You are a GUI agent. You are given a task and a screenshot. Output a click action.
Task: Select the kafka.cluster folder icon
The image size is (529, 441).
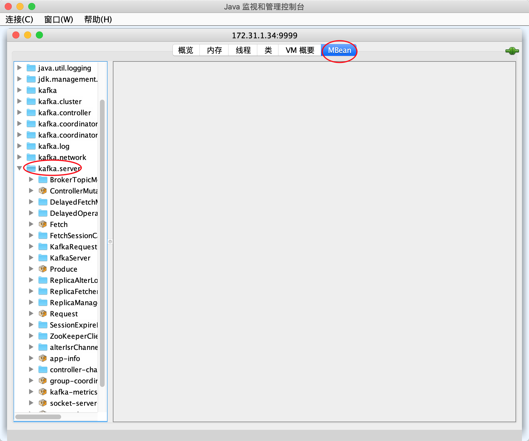click(x=31, y=101)
